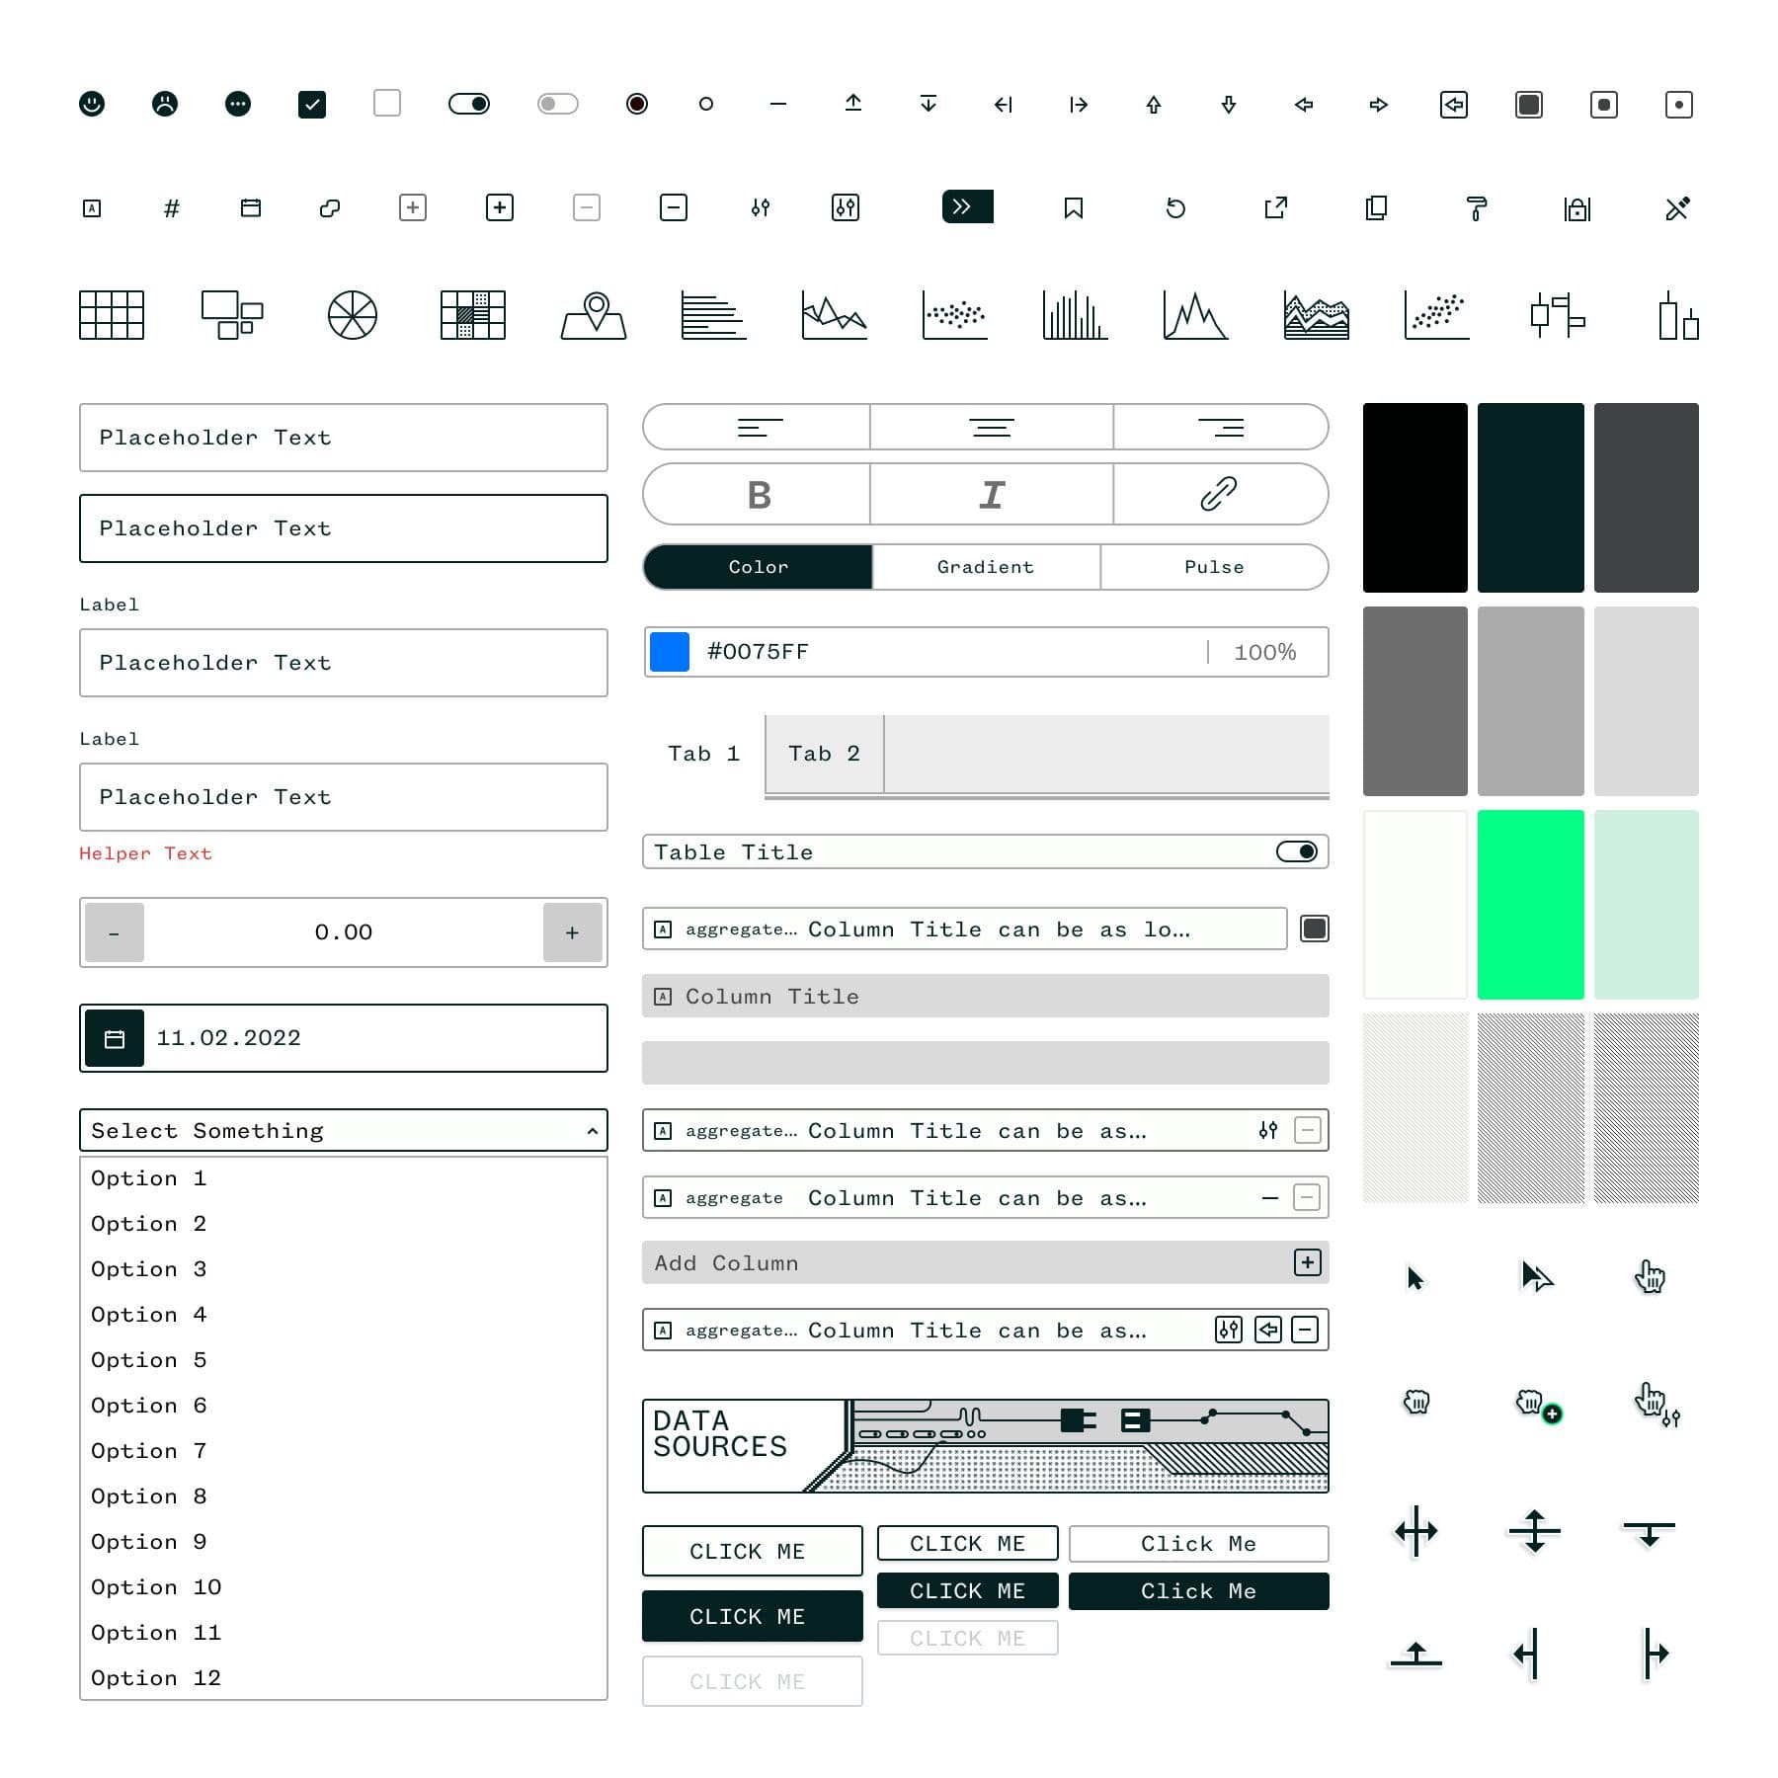Select the pie chart icon
The width and height of the screenshot is (1778, 1778).
[x=352, y=316]
